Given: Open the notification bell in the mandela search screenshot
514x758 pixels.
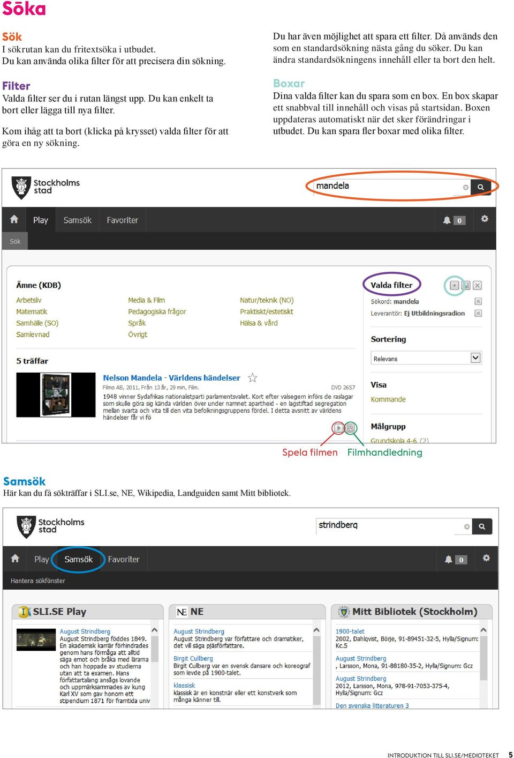Looking at the screenshot, I should (447, 220).
